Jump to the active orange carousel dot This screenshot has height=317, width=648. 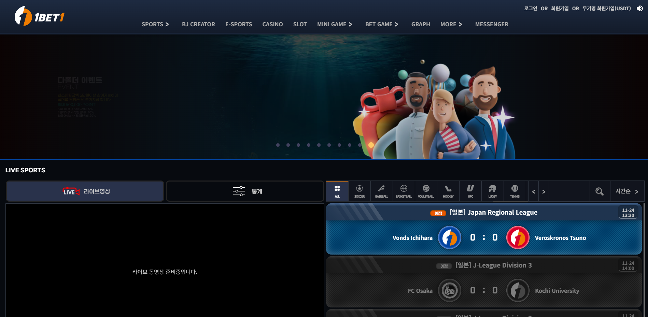click(x=371, y=145)
